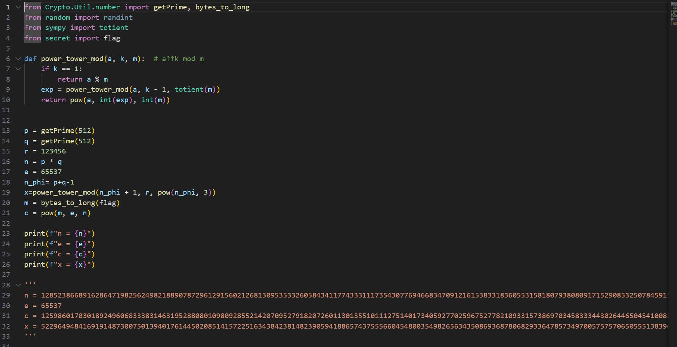
Task: Click the 'totient' import from sympy on line 3
Action: coord(113,28)
